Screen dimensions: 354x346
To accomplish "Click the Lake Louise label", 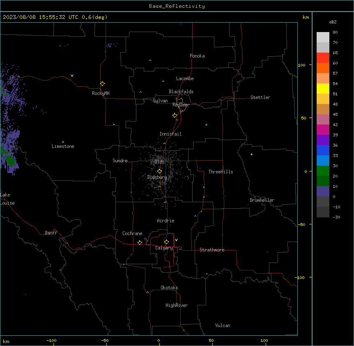I will [7, 199].
